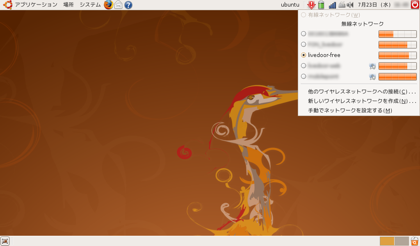Open the Evolution mail icon
Image resolution: width=420 pixels, height=246 pixels.
(118, 5)
